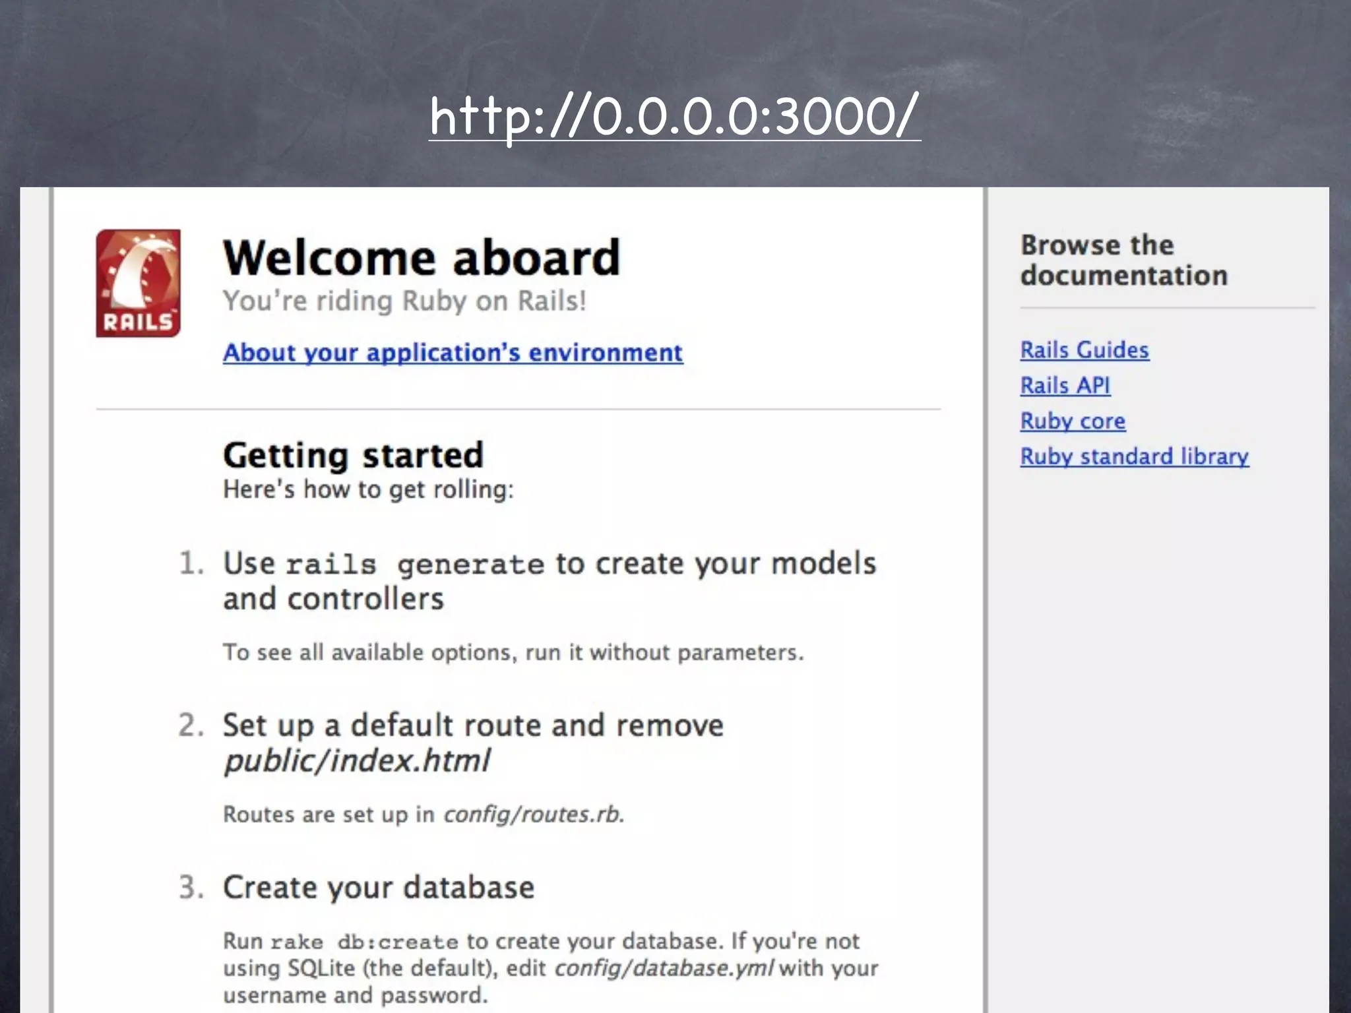Click 'Here's how to get rolling:' text
1351x1013 pixels.
tap(368, 489)
